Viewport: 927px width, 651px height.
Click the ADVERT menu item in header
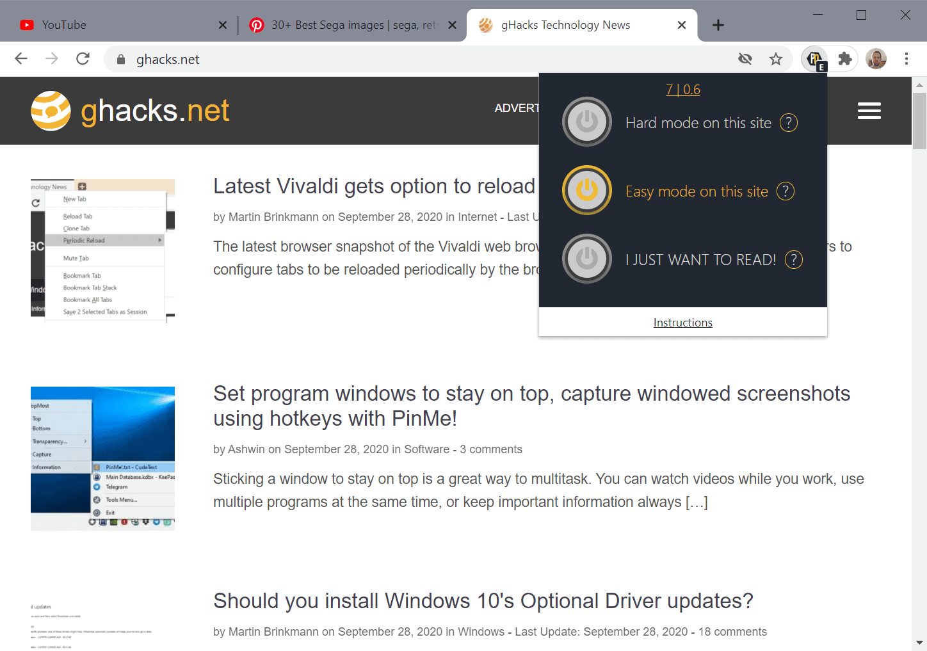click(517, 108)
